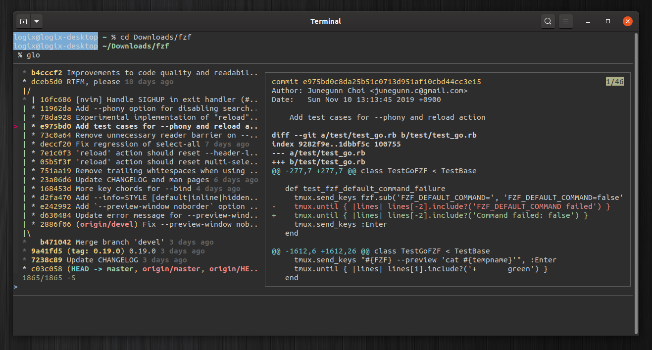Open the terminal search icon

click(x=548, y=21)
